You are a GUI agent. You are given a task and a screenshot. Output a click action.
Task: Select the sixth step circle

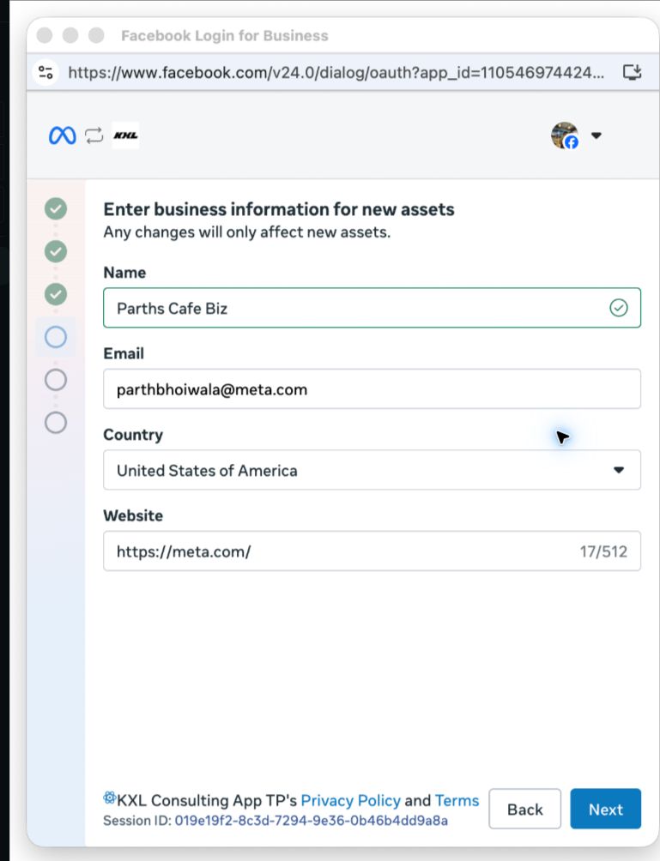(56, 423)
